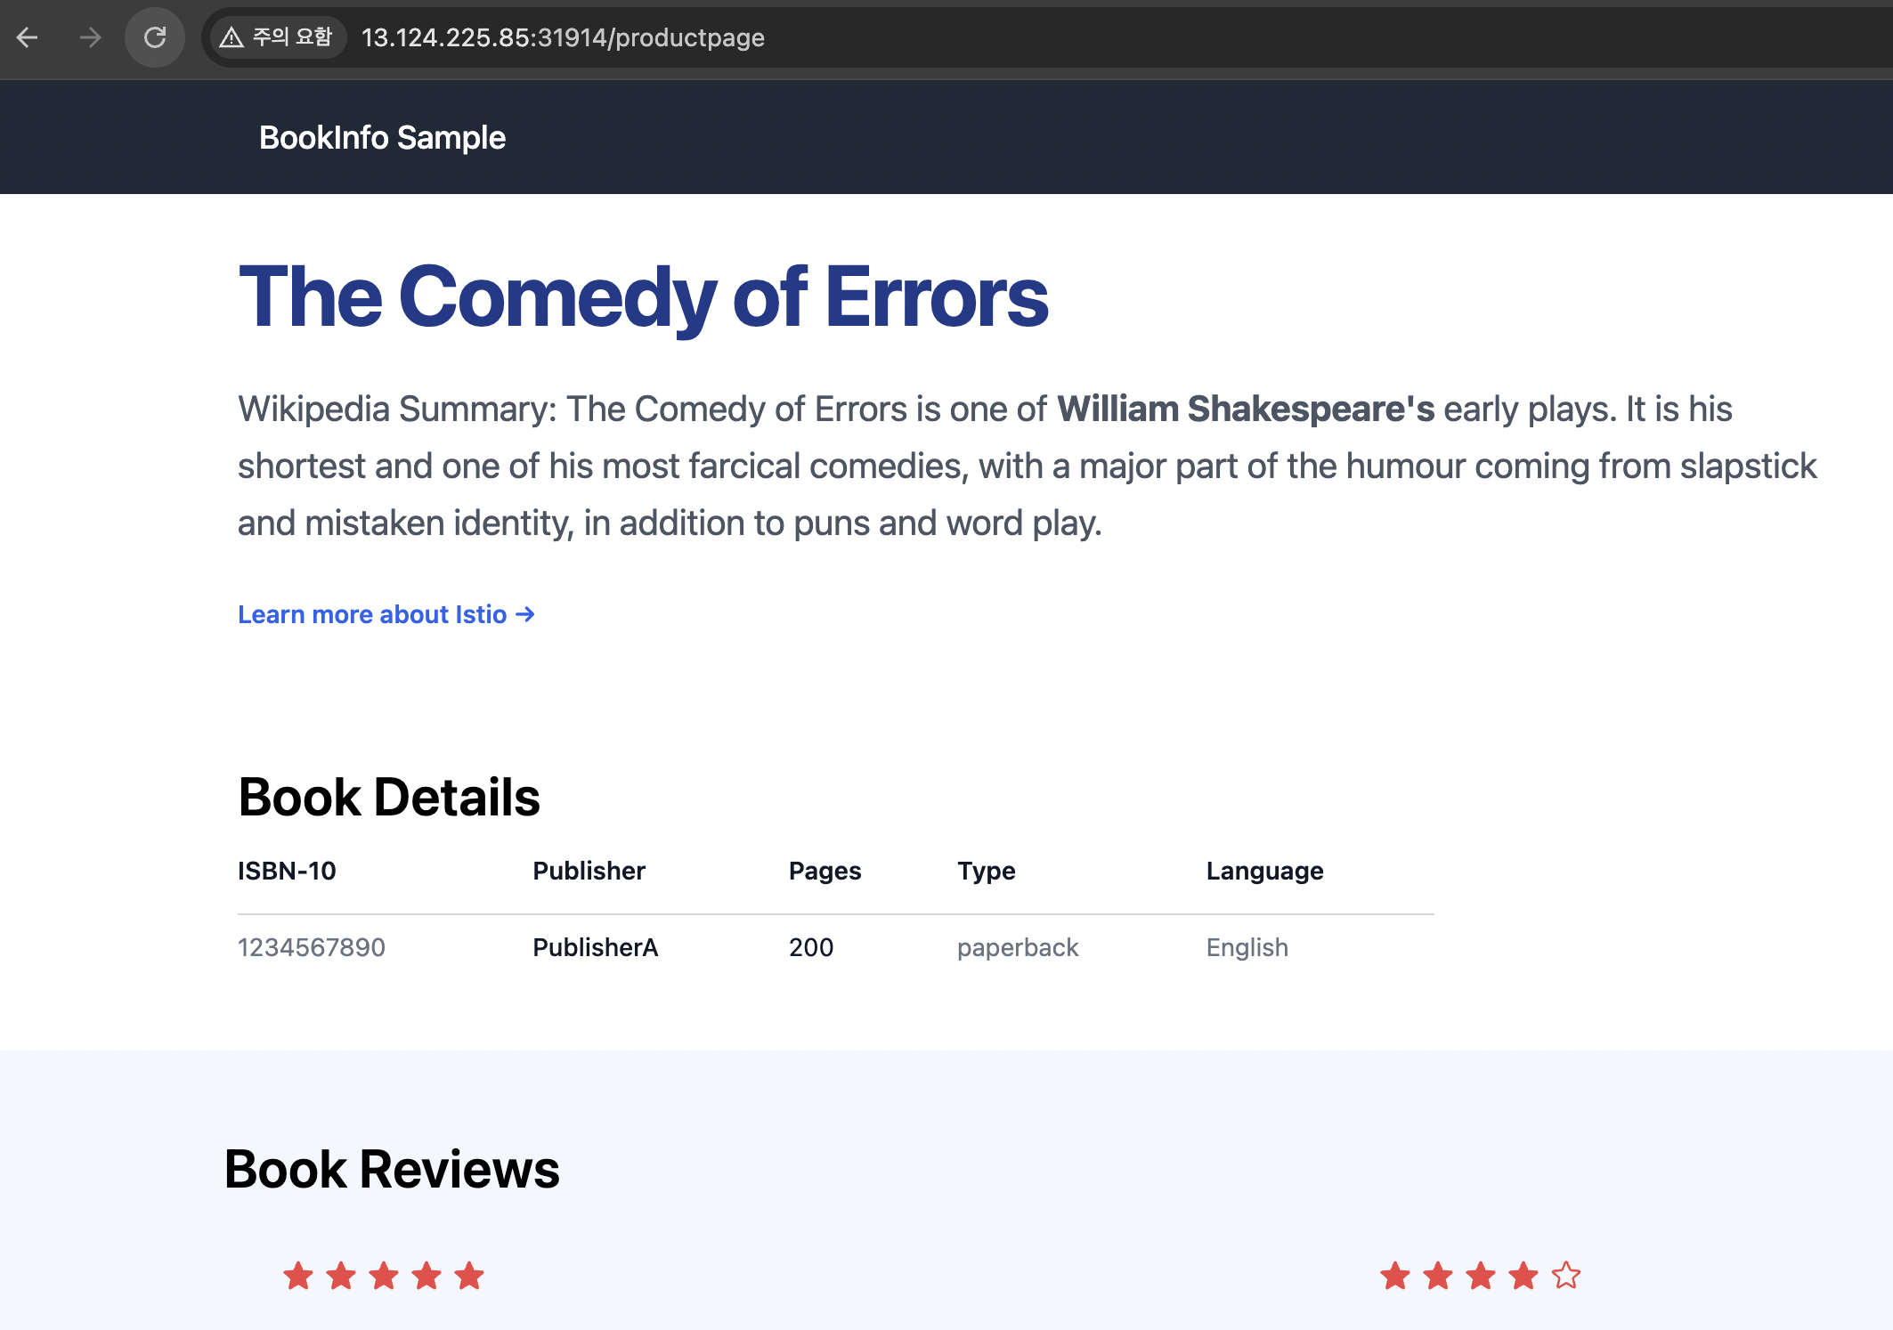The width and height of the screenshot is (1893, 1330).
Task: Click the first star of the five-star review
Action: click(x=297, y=1276)
